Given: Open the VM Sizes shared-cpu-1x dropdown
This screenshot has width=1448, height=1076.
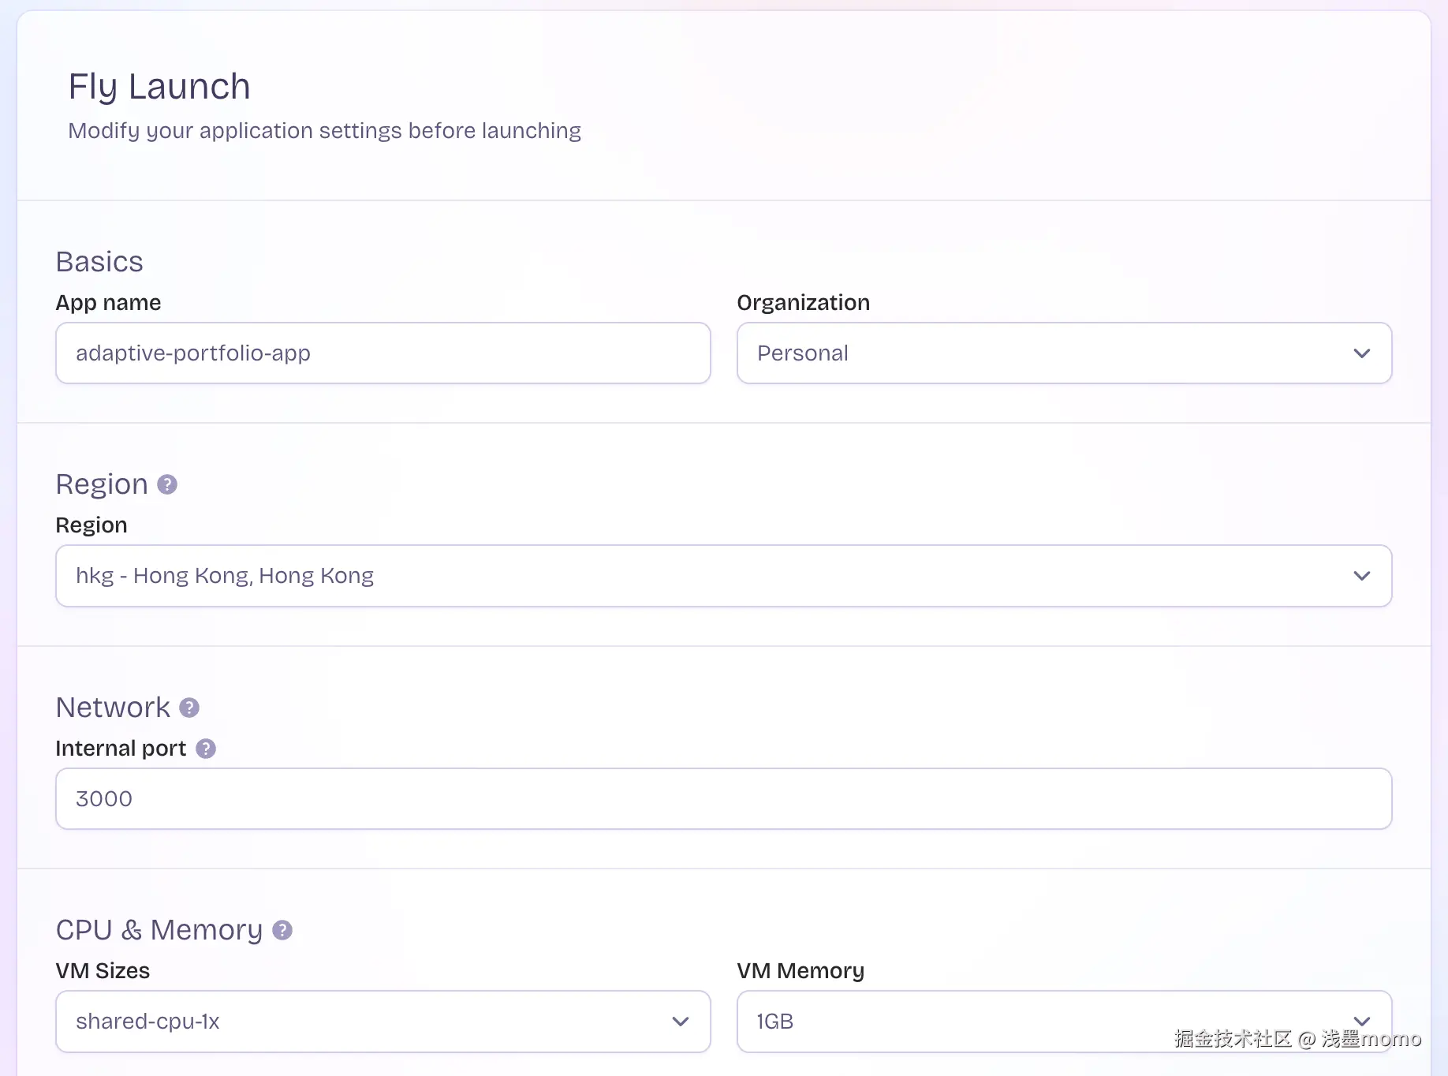Looking at the screenshot, I should [x=383, y=1022].
